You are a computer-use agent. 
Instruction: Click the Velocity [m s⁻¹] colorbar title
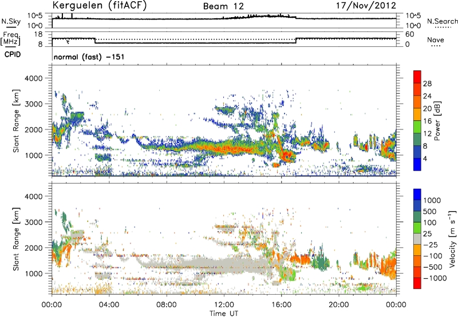tap(452, 239)
